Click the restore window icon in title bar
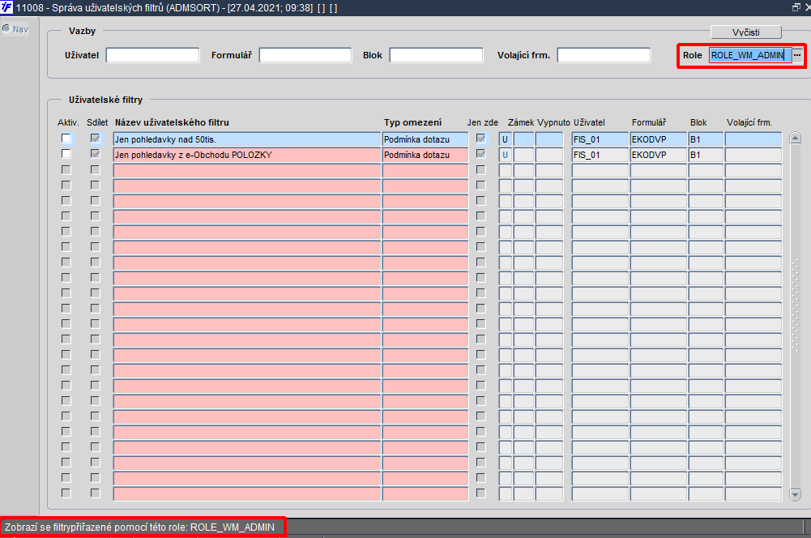811x538 pixels. 796,7
